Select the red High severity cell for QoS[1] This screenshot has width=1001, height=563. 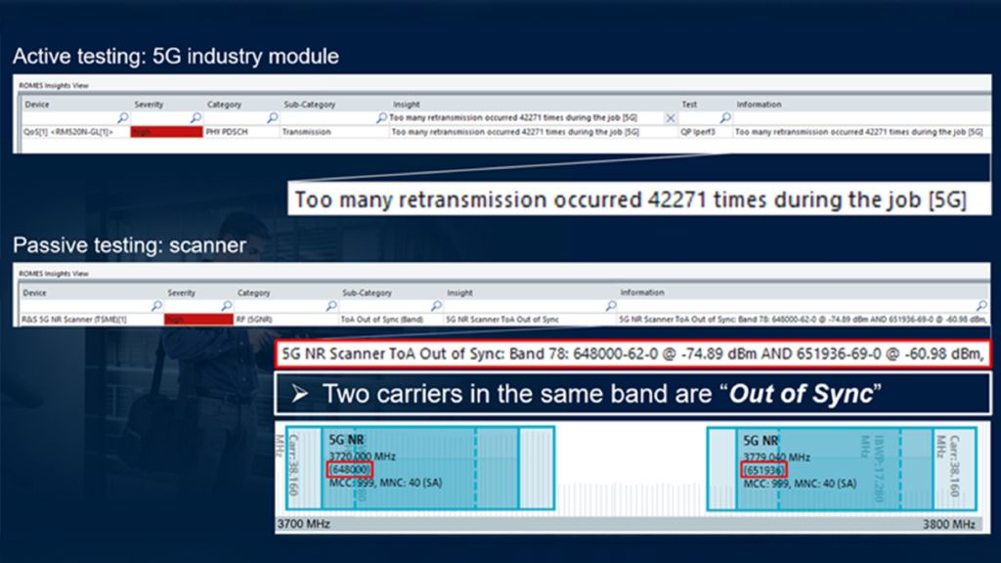pos(164,131)
